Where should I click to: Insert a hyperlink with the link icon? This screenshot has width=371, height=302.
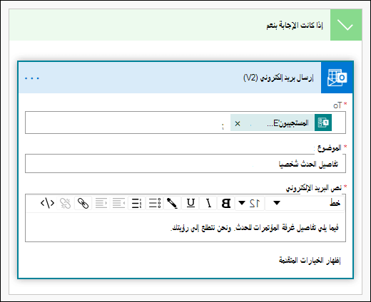(83, 203)
